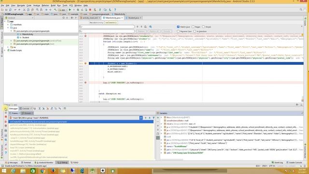Click the project panel gear settings icon
This screenshot has width=309, height=174.
pyautogui.click(x=72, y=18)
